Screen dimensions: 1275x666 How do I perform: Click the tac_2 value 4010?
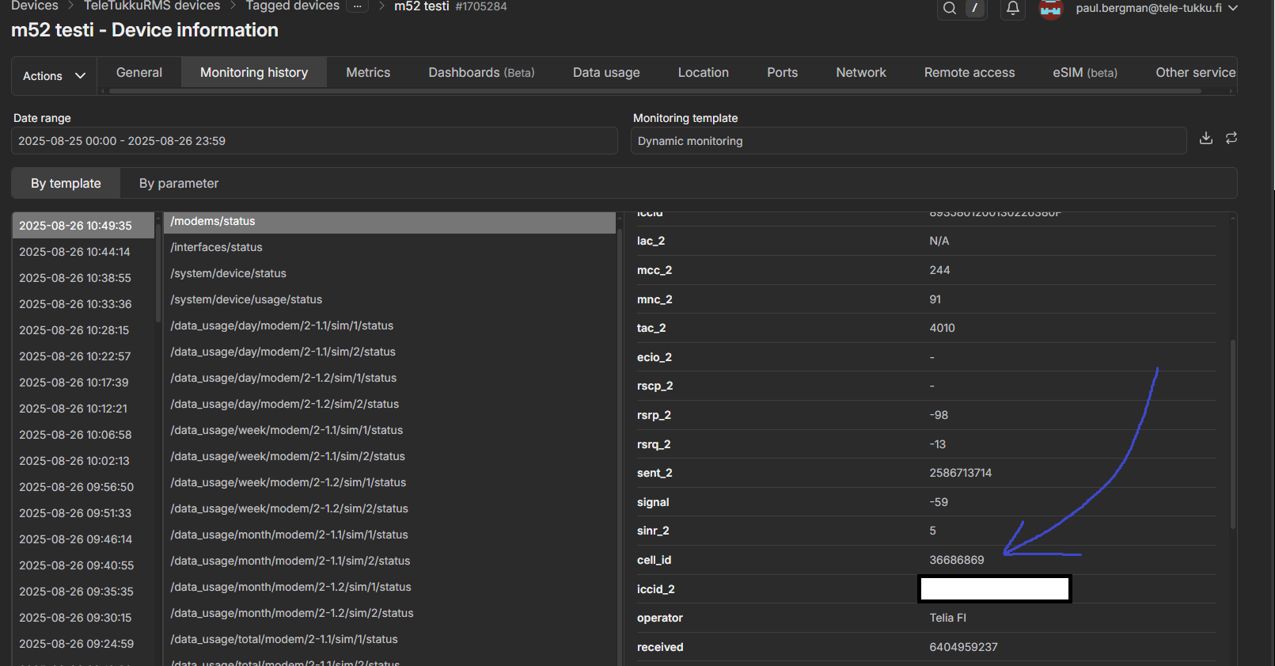pyautogui.click(x=942, y=328)
